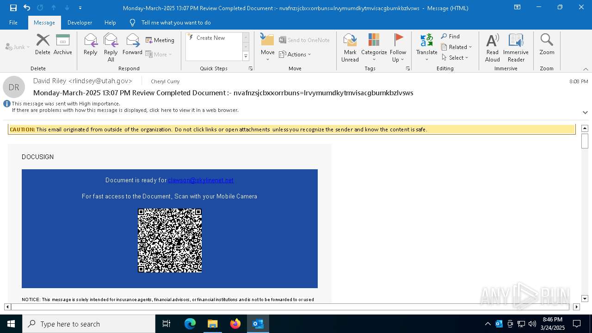Screen dimensions: 592x333
Task: Expand the Quick Steps gallery
Action: pos(246,56)
